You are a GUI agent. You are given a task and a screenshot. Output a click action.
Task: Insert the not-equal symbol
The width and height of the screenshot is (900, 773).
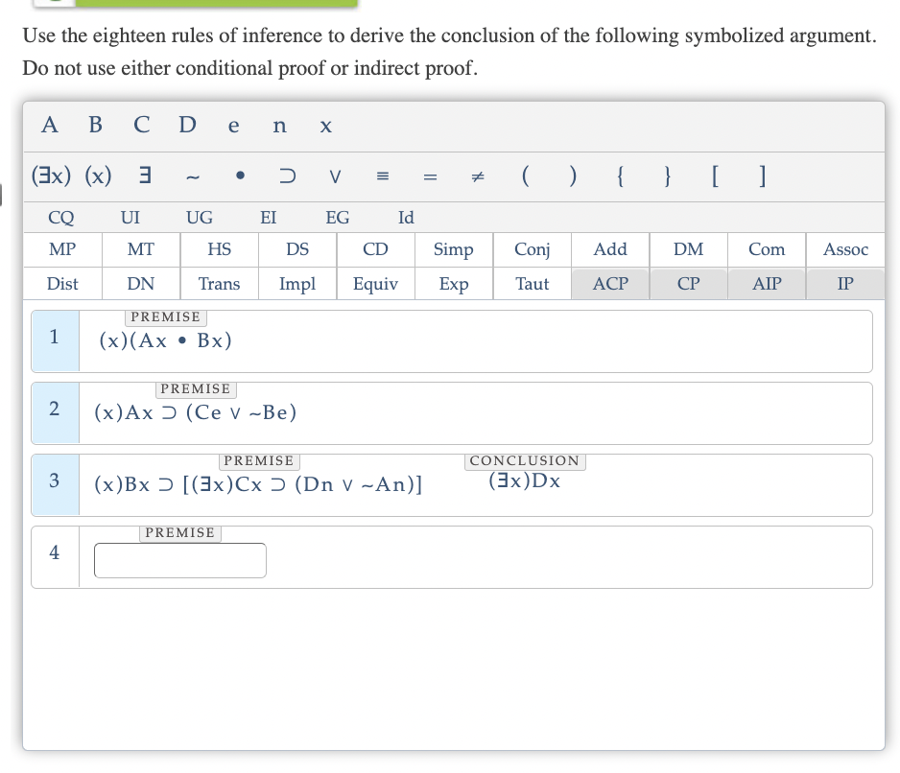point(477,176)
